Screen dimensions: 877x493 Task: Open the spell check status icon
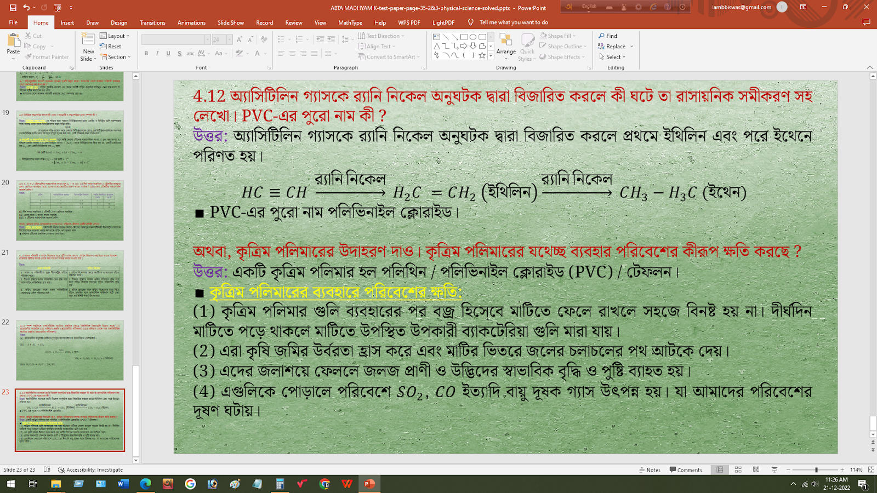pyautogui.click(x=47, y=470)
